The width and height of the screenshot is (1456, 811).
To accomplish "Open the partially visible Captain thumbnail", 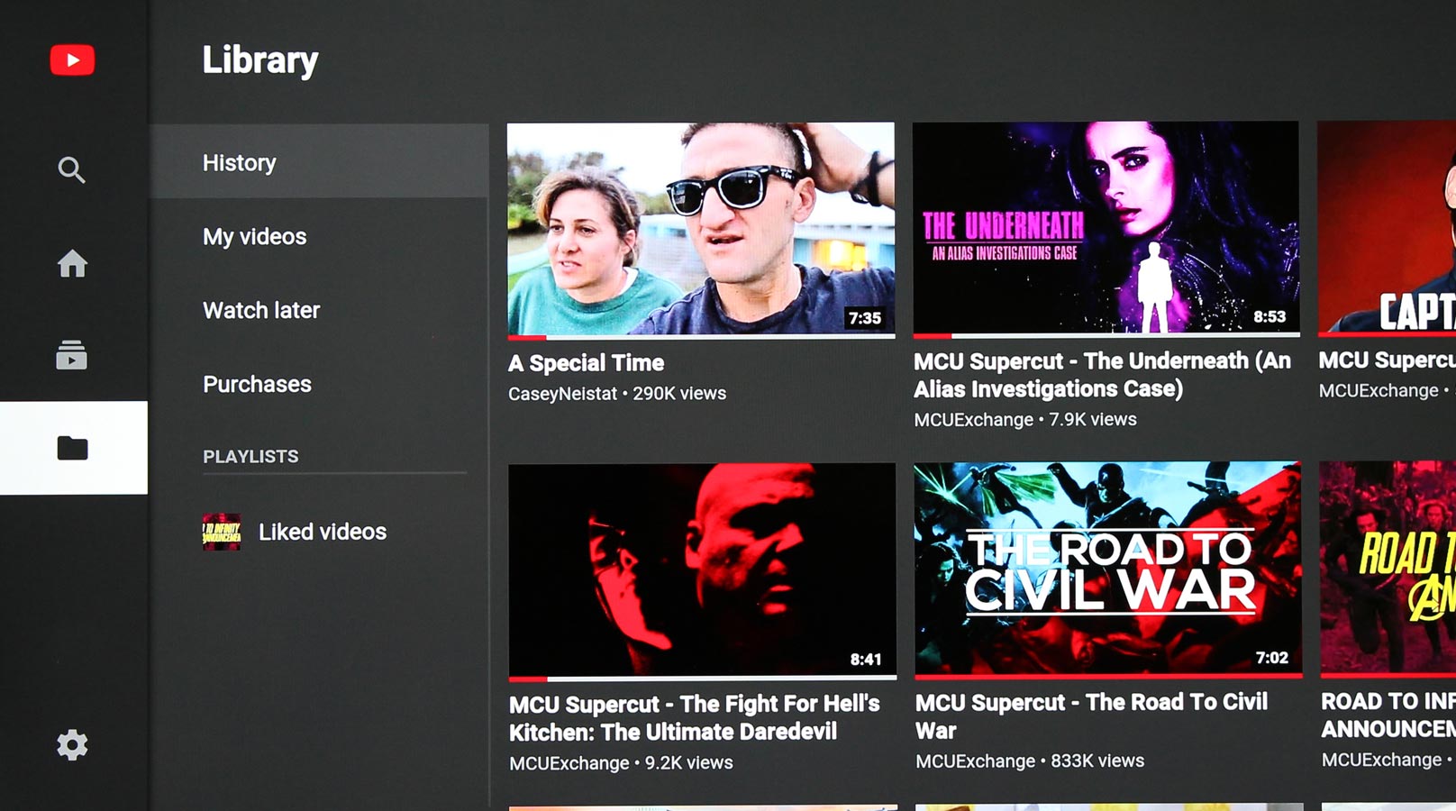I will coord(1387,227).
